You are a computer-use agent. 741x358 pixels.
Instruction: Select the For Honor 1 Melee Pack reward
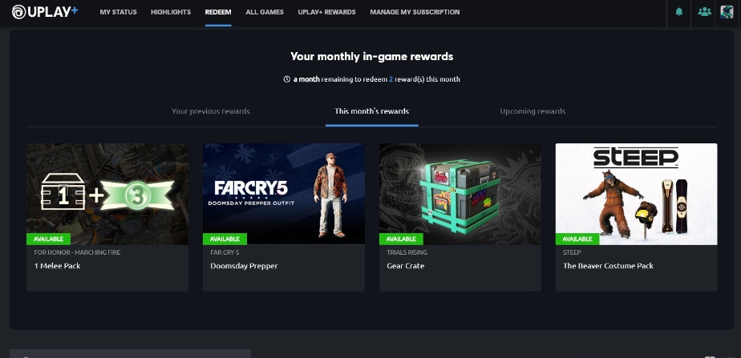click(x=107, y=217)
